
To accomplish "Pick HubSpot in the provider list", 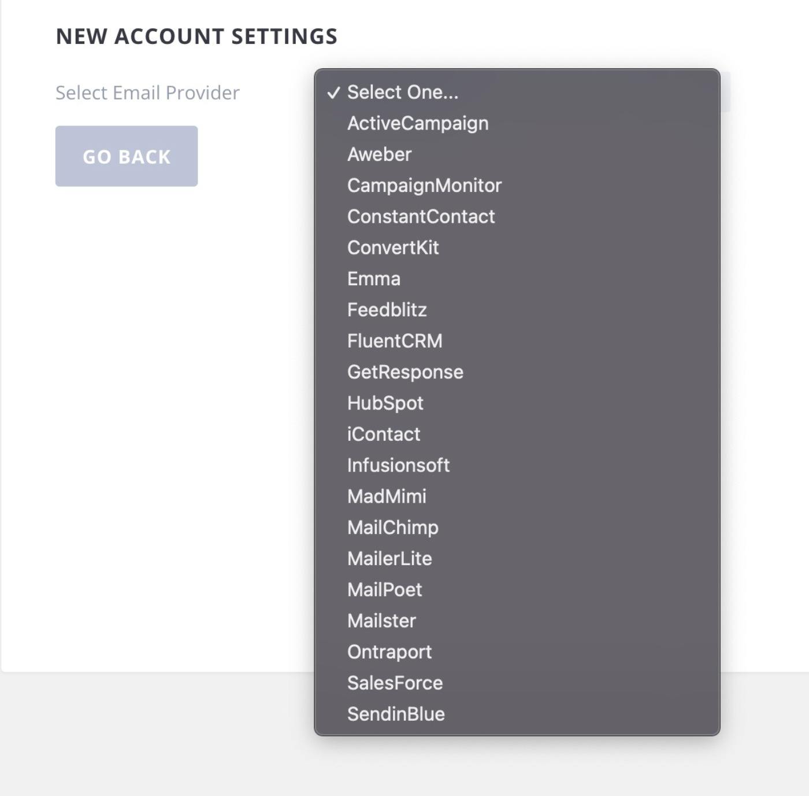I will click(517, 403).
